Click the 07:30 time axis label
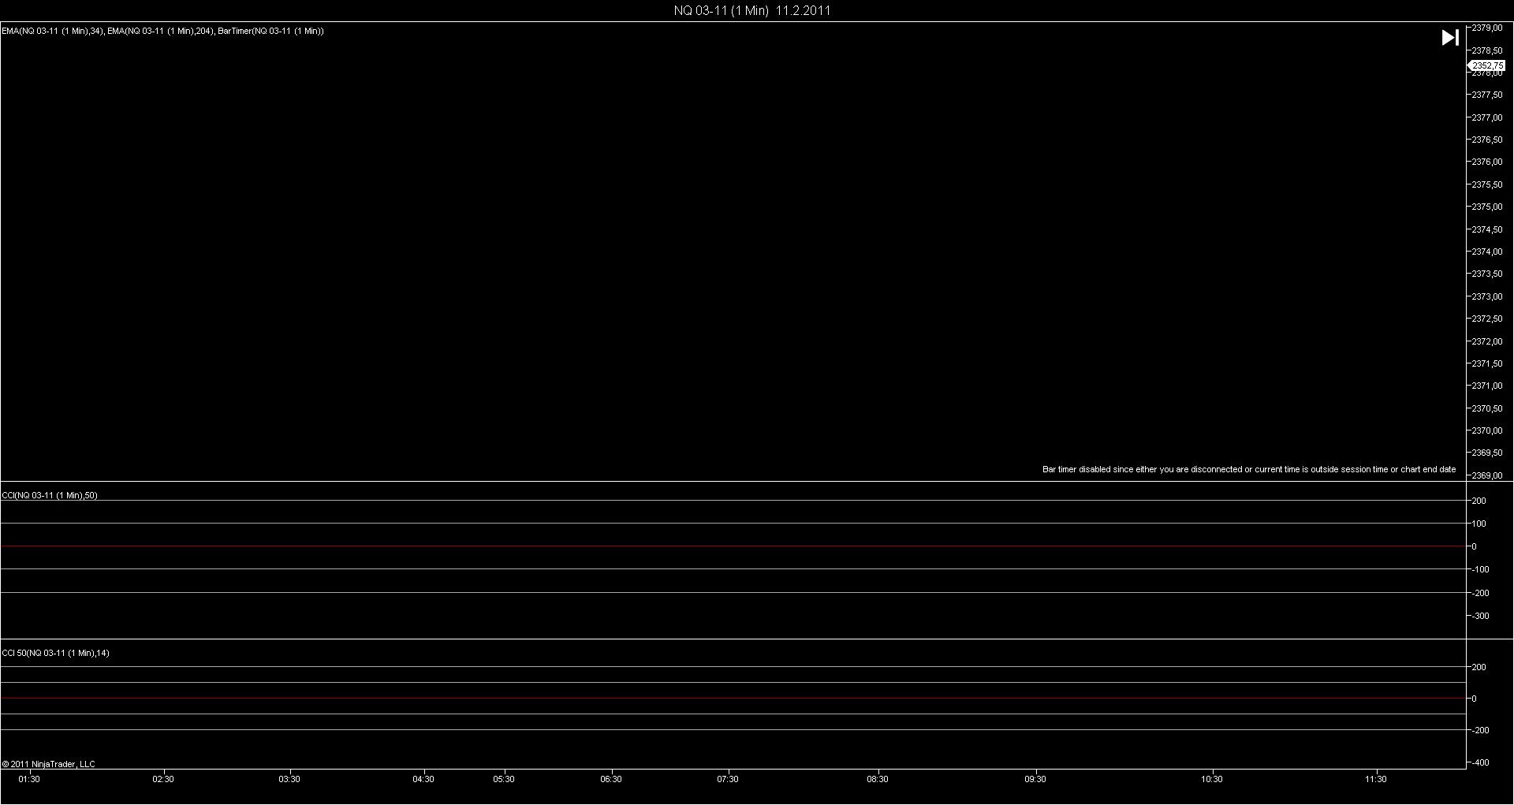The width and height of the screenshot is (1514, 805). [728, 779]
